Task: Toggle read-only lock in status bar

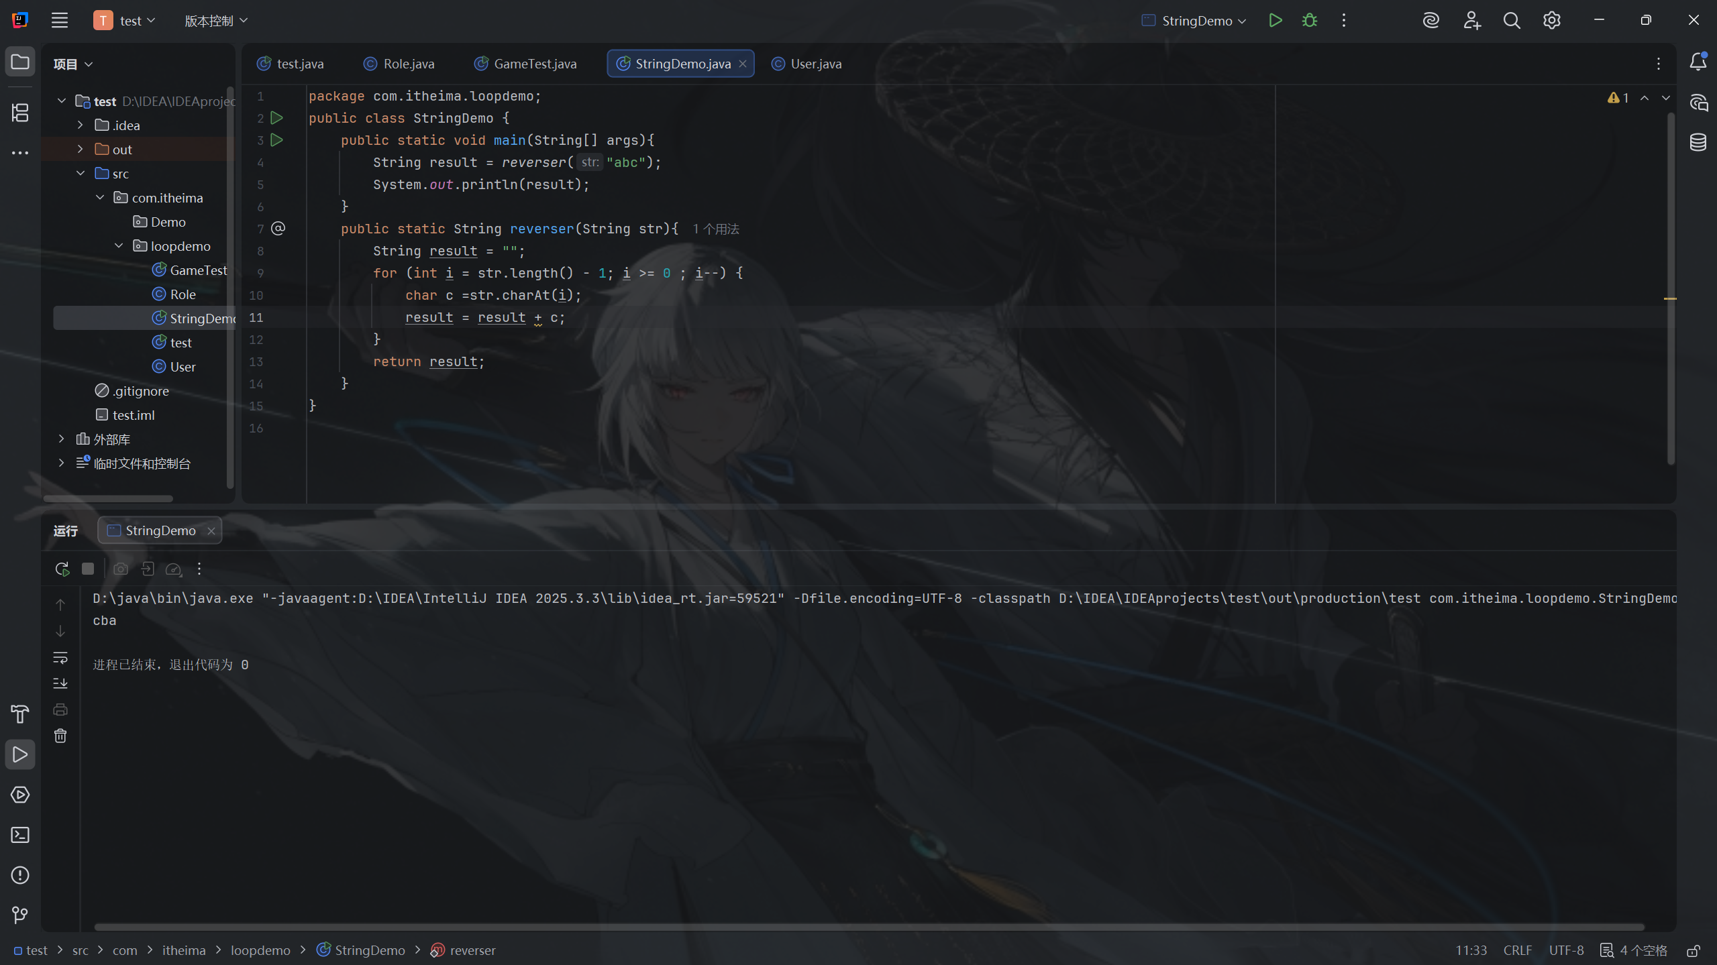Action: pyautogui.click(x=1694, y=951)
